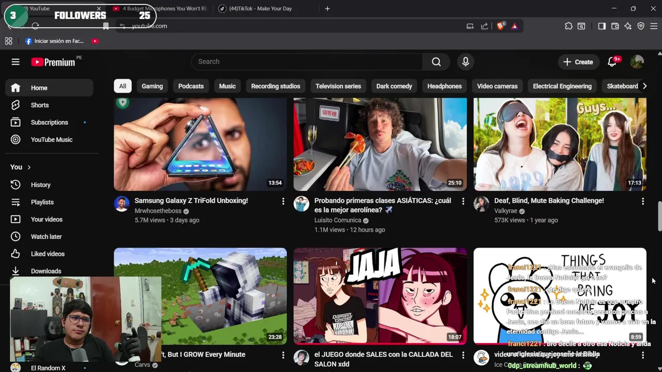Open options menu for Carvs Minecraft video

pos(283,355)
